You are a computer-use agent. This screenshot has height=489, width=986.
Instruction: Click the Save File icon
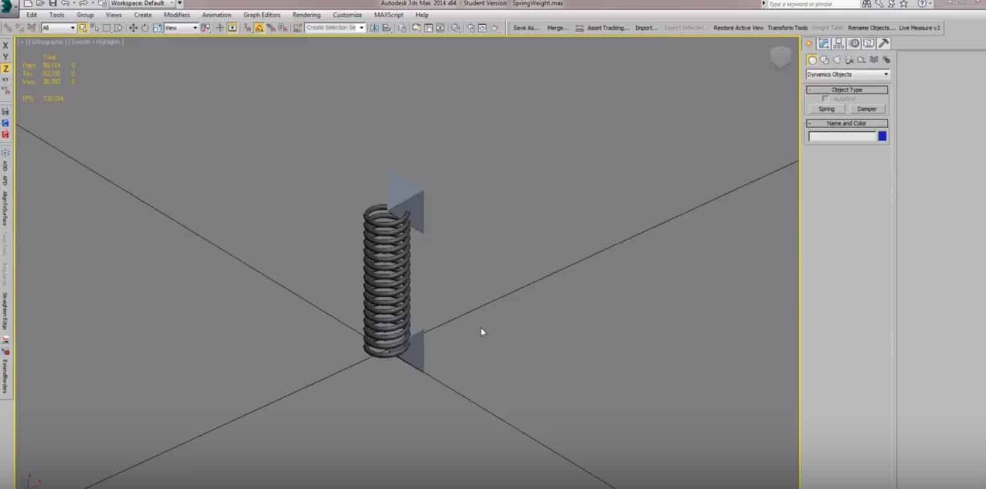(x=53, y=4)
